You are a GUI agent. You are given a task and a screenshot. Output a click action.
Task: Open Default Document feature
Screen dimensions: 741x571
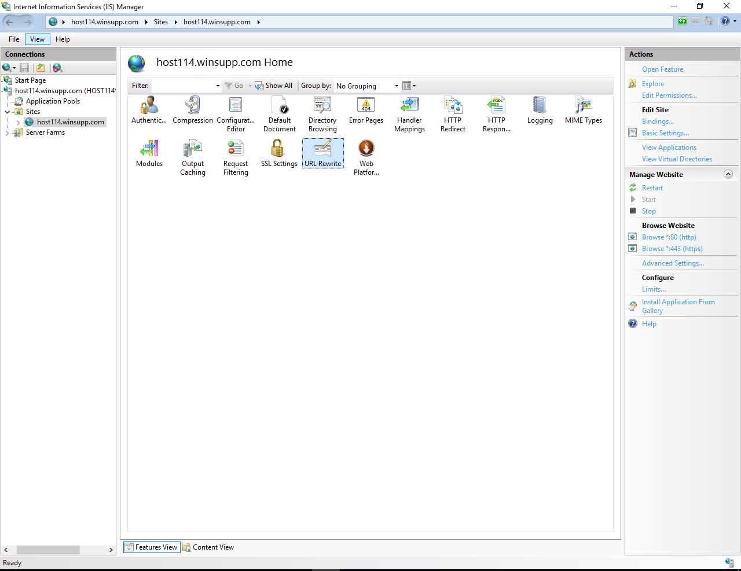coord(280,114)
